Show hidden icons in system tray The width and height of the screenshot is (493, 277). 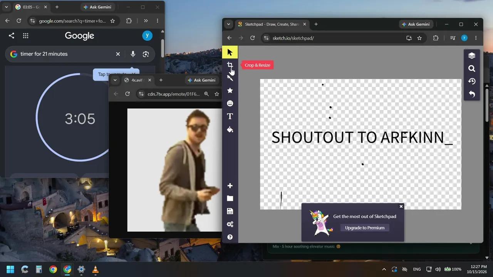(x=384, y=269)
